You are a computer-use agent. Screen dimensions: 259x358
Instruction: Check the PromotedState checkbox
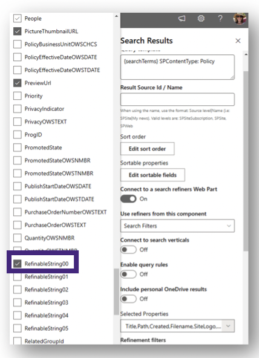pyautogui.click(x=18, y=148)
